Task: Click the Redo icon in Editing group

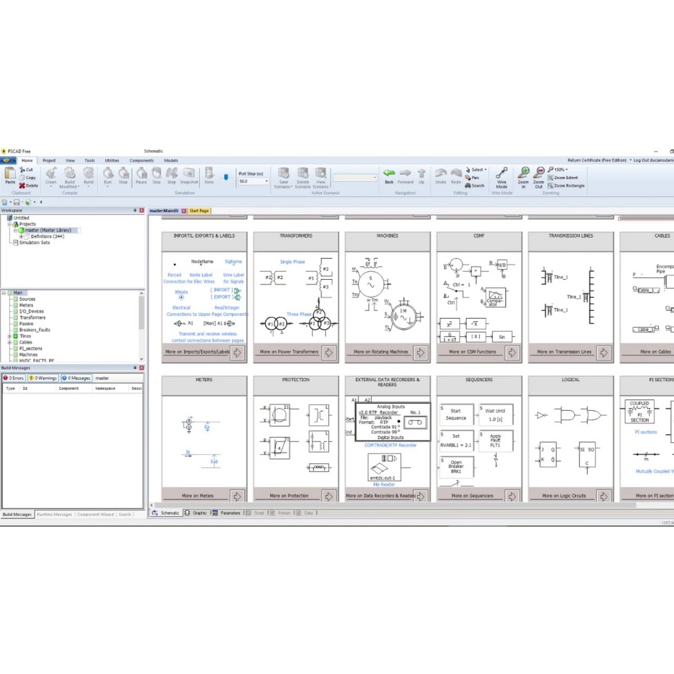Action: click(x=456, y=173)
